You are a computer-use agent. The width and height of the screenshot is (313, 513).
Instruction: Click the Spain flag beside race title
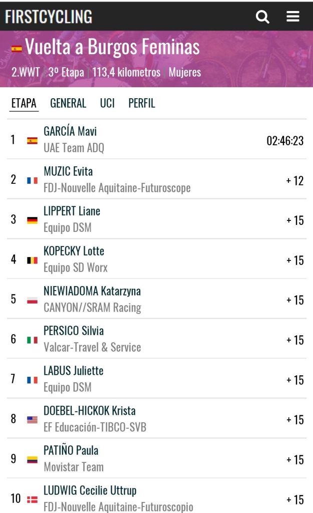pos(17,49)
